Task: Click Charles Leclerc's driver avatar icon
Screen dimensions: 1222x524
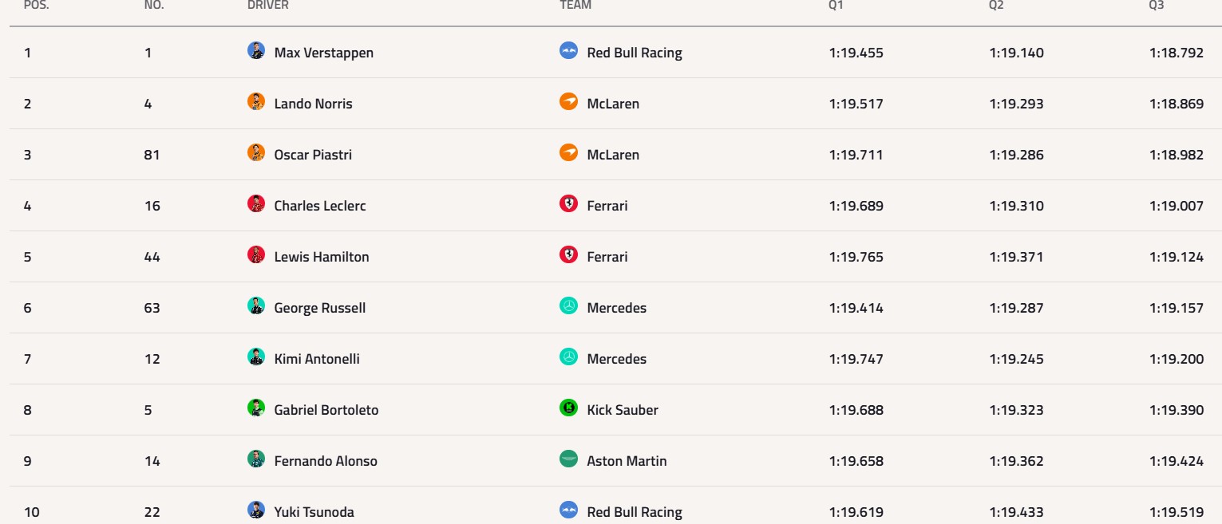Action: tap(255, 204)
